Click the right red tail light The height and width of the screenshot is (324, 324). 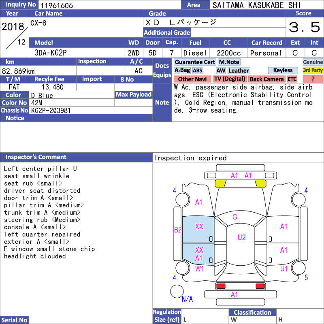pyautogui.click(x=260, y=286)
